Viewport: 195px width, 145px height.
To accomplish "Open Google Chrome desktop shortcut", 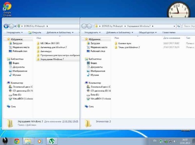I will [7, 9].
